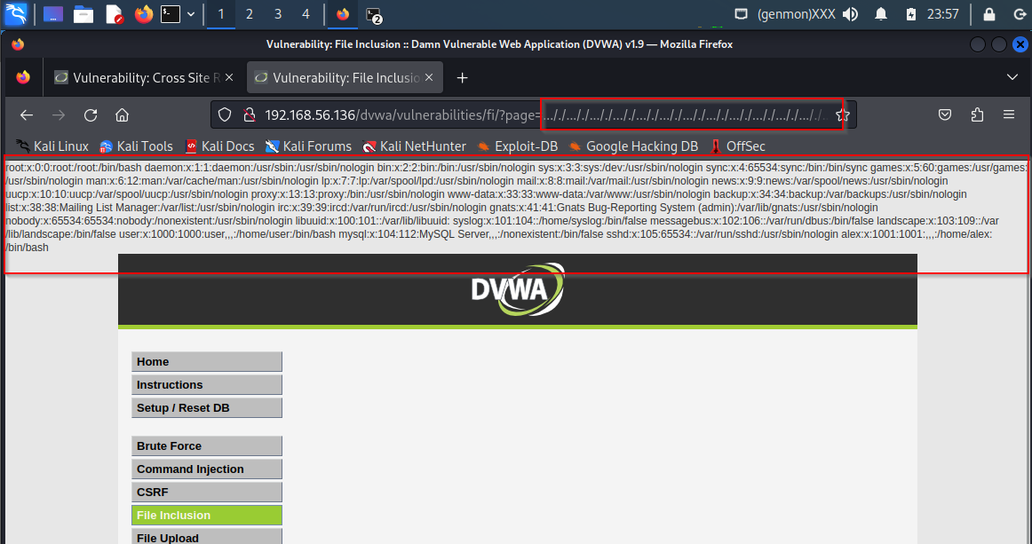Lock the screen with padlock icon
This screenshot has width=1032, height=544.
click(989, 14)
